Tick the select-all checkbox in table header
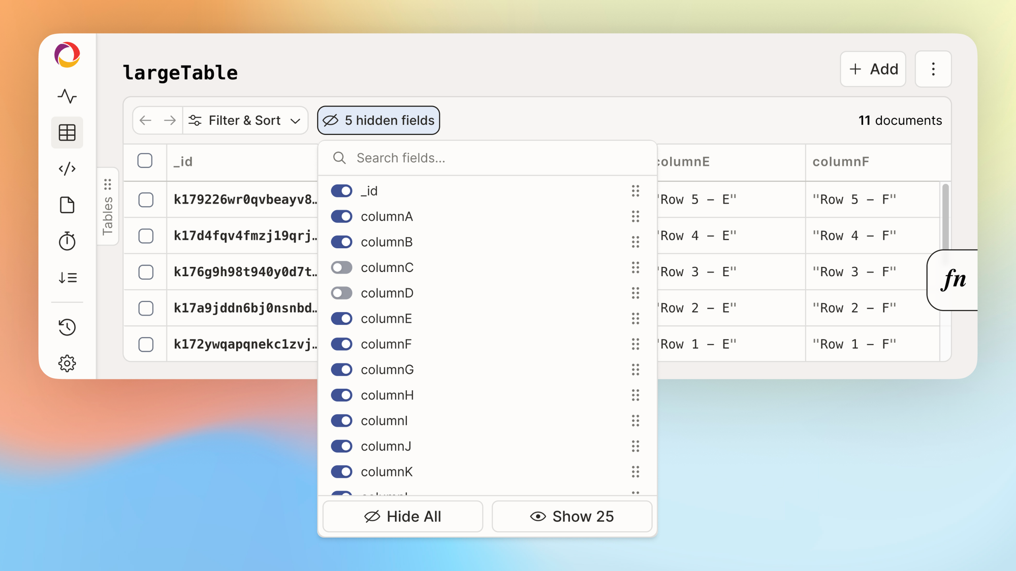 pos(145,161)
